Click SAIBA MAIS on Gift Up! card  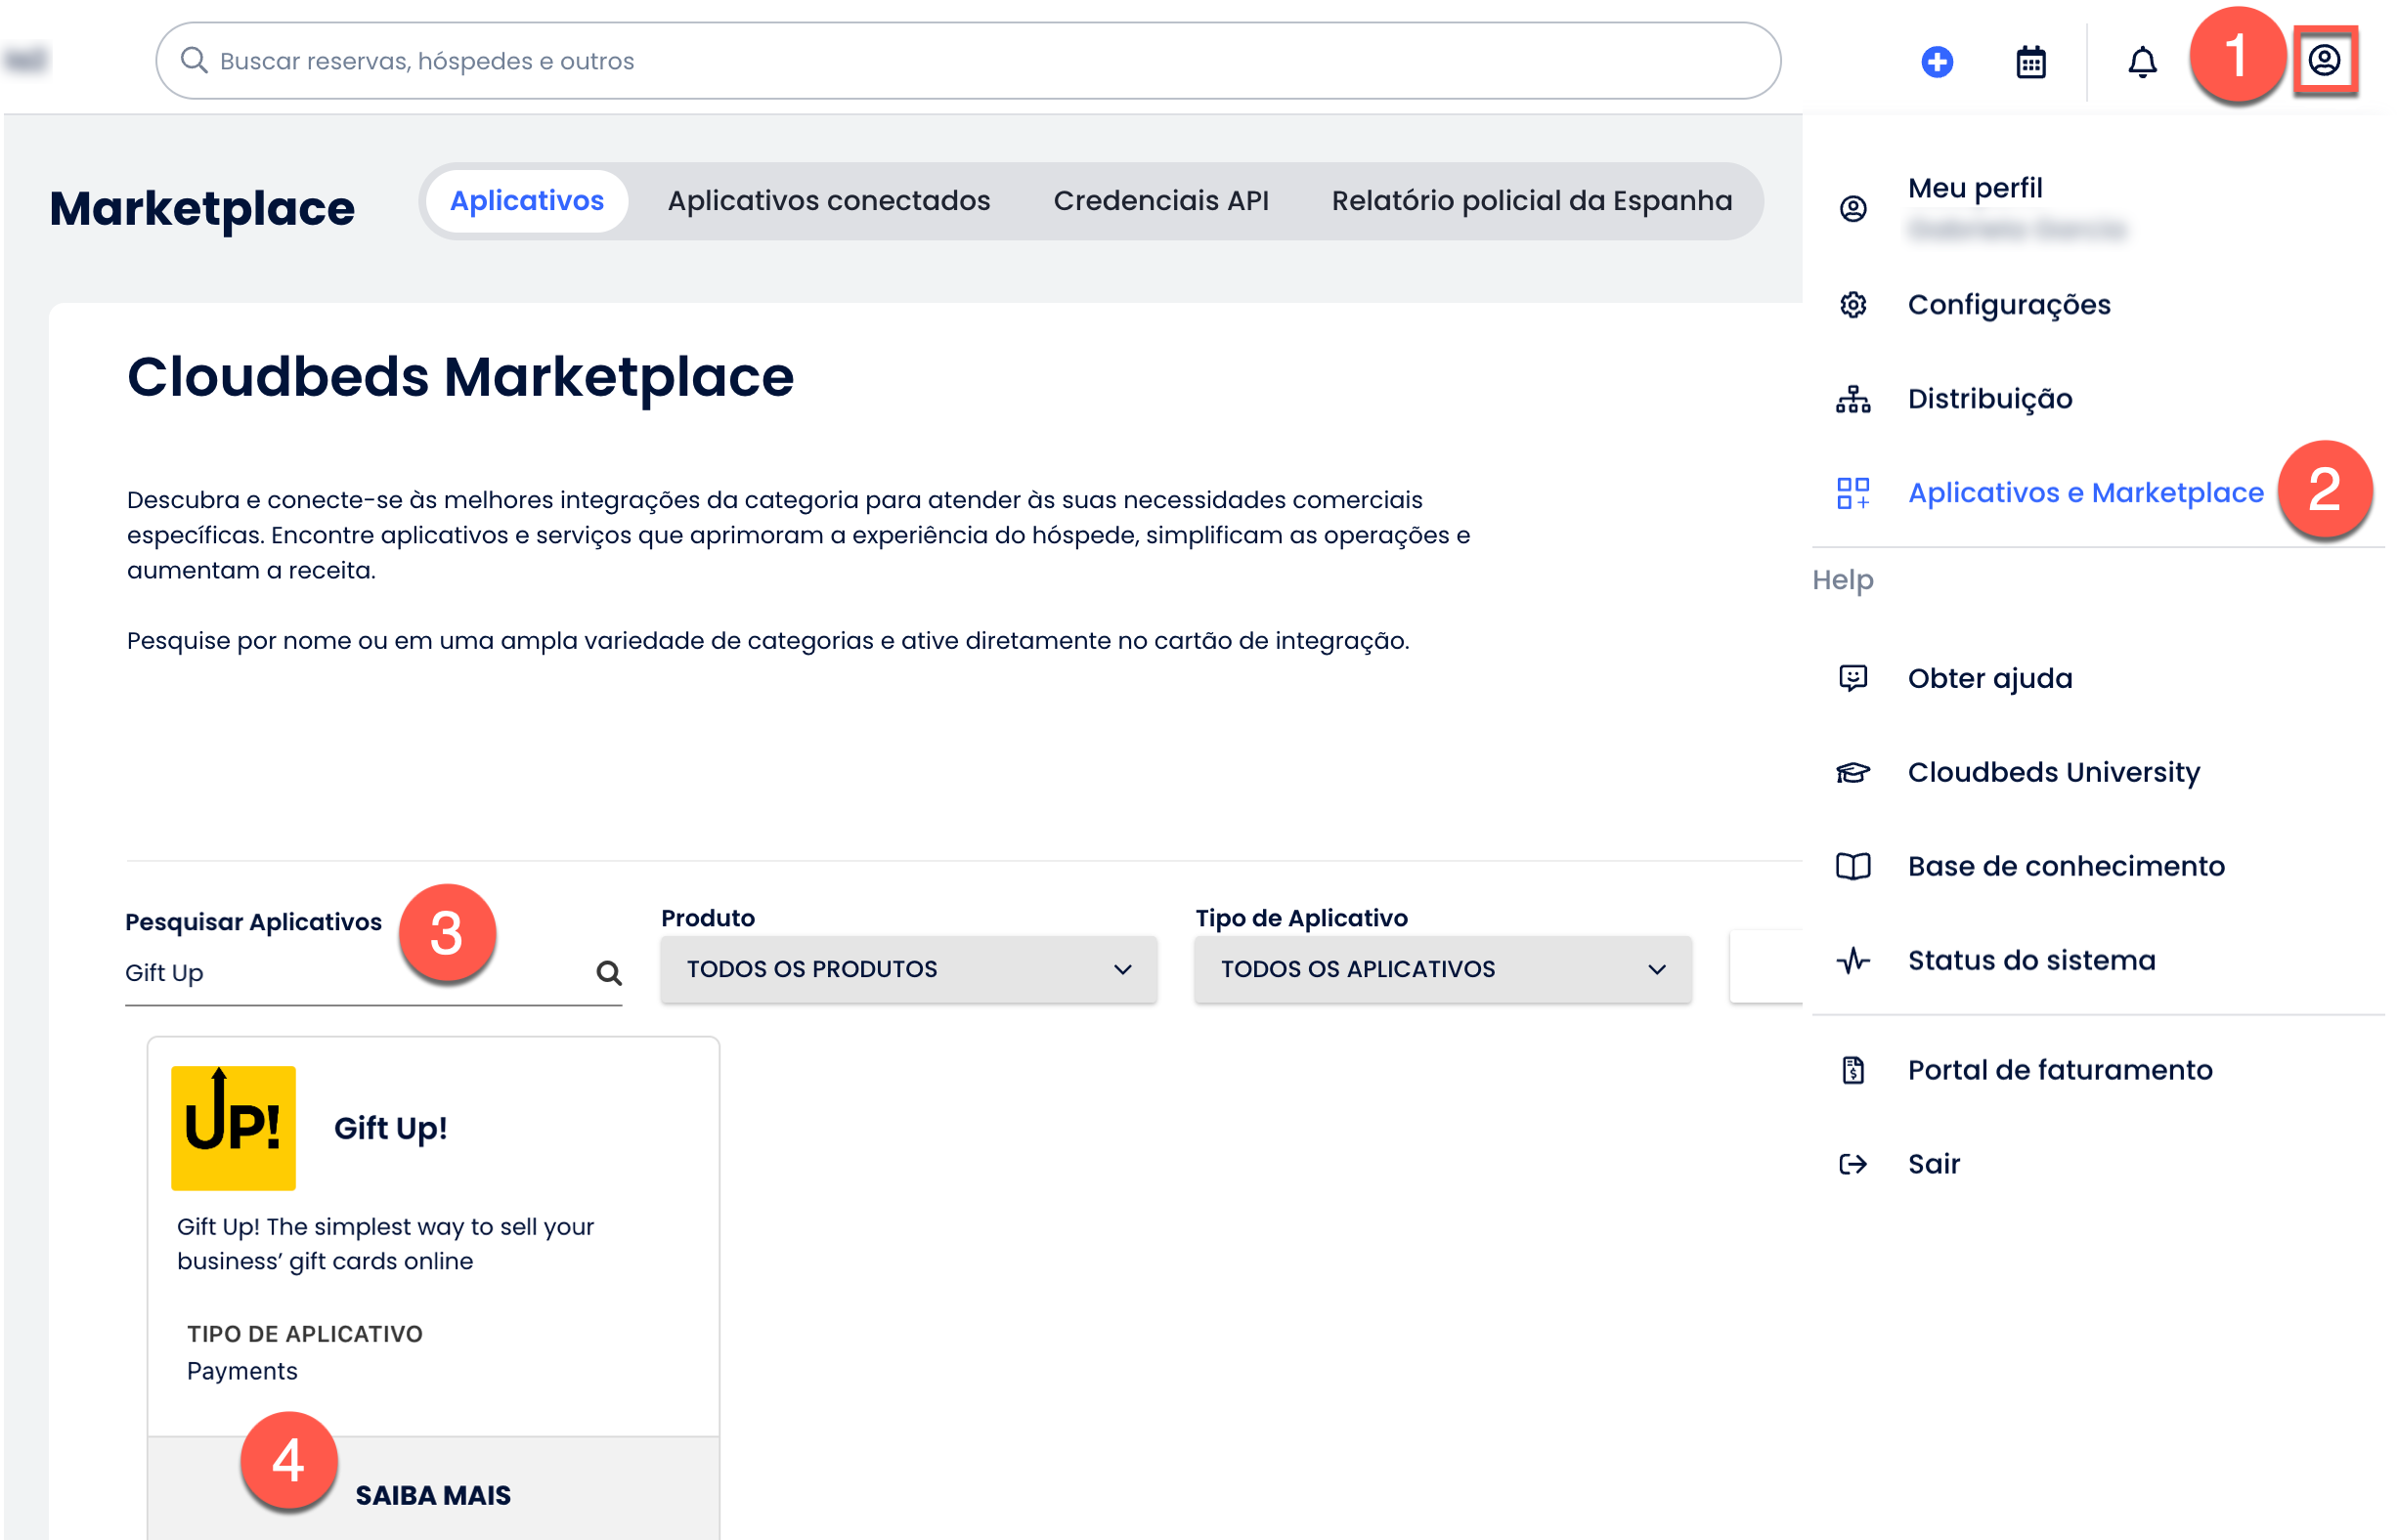(x=433, y=1494)
